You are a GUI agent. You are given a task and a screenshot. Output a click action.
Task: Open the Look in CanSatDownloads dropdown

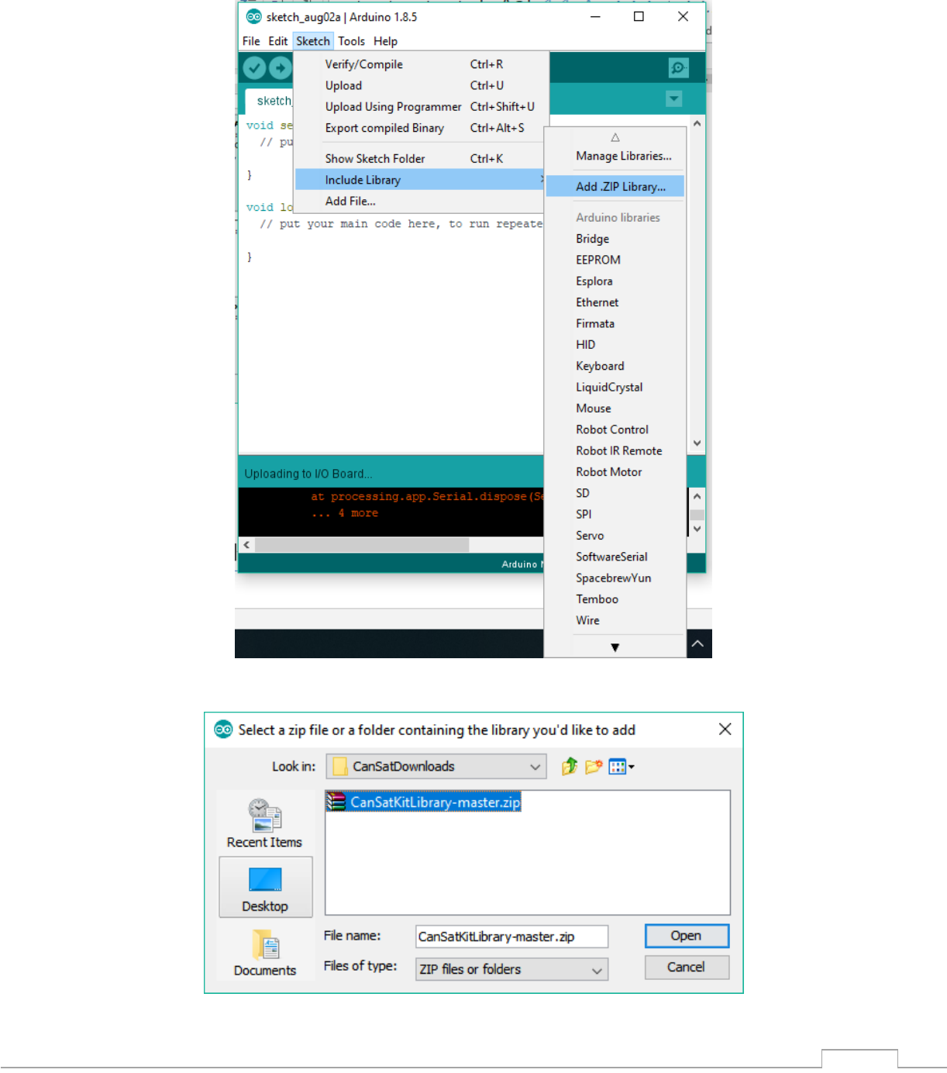point(436,767)
